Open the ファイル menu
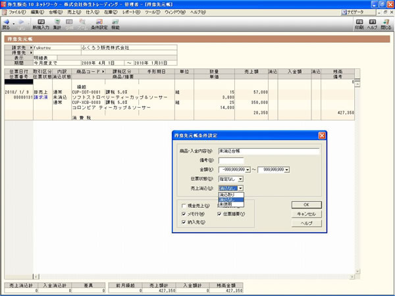395x296 pixels. pyautogui.click(x=17, y=12)
